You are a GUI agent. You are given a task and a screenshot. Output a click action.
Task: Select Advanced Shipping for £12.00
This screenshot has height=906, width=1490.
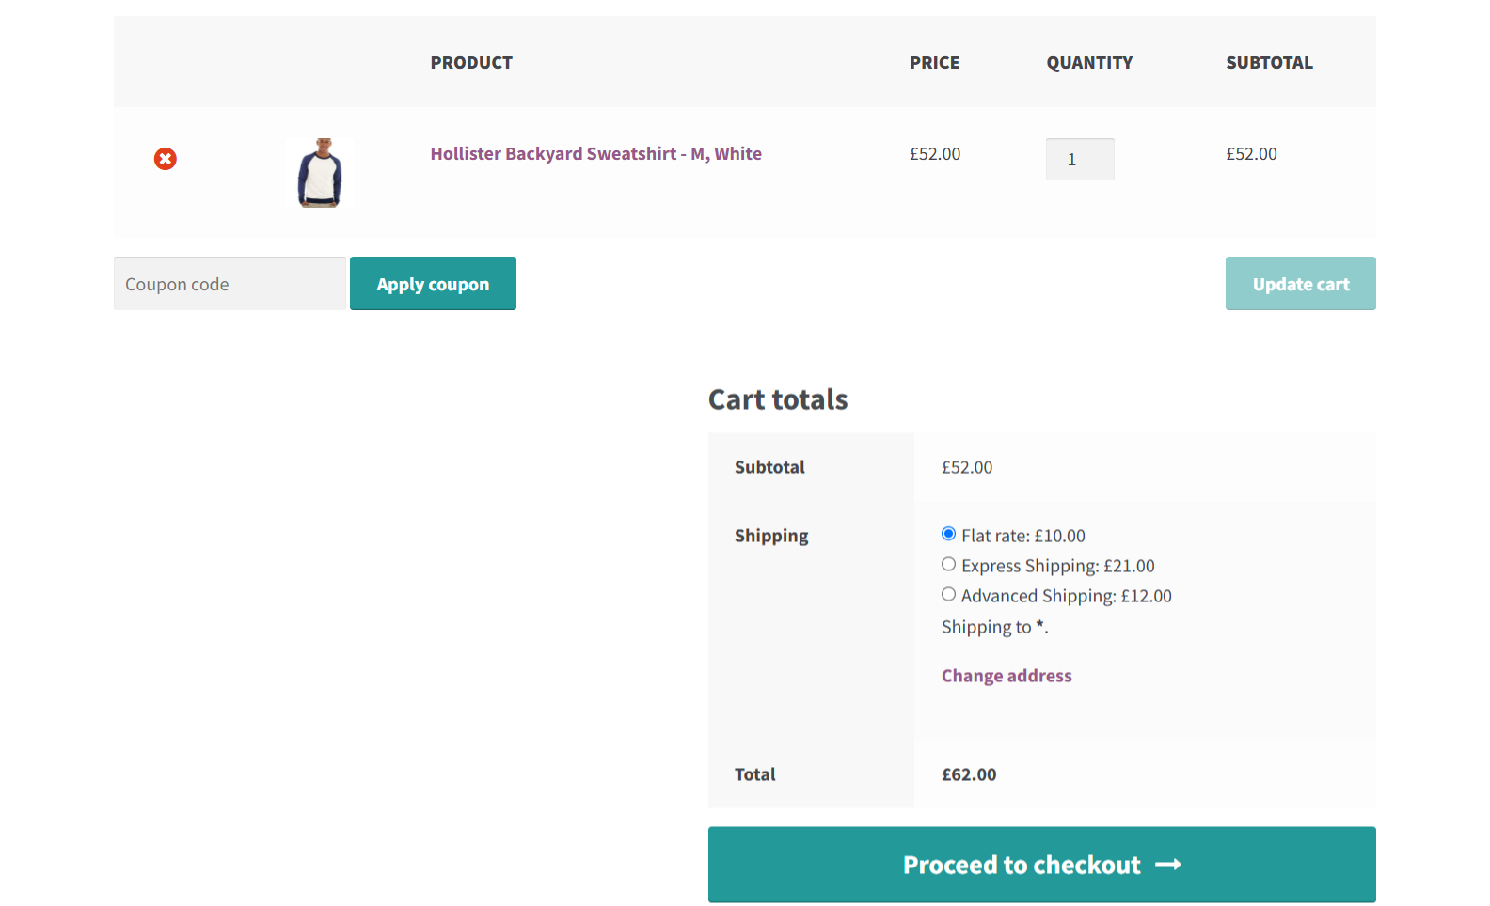click(x=948, y=594)
